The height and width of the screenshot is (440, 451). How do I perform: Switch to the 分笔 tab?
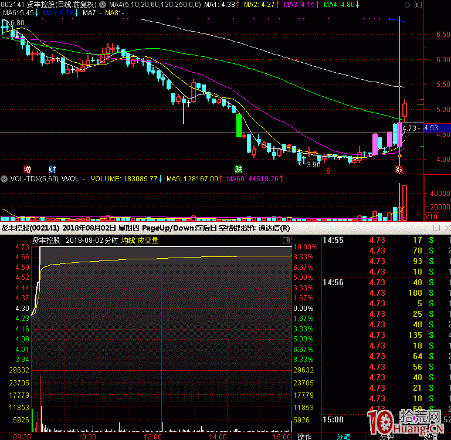click(x=343, y=436)
